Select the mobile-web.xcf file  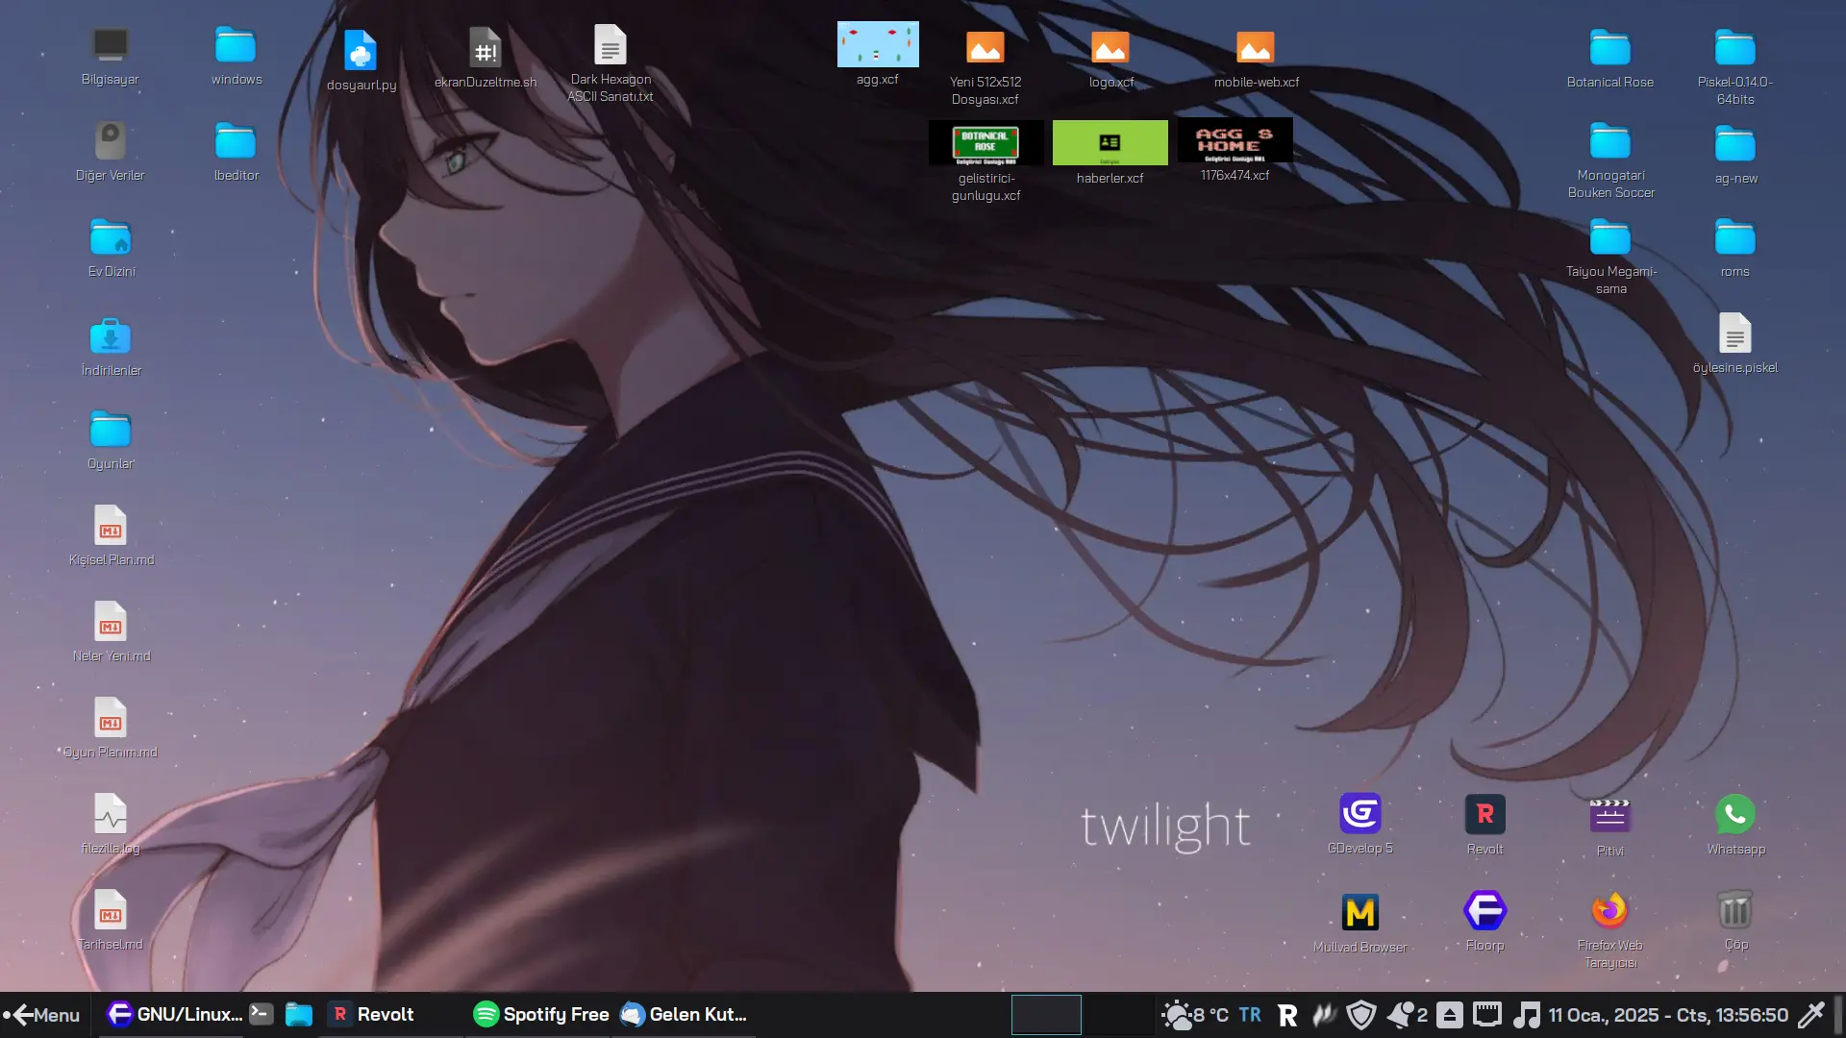coord(1256,60)
